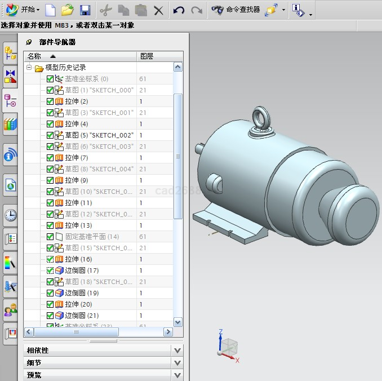Toggle checkbox for 边倒圆 (19)

tap(50, 293)
